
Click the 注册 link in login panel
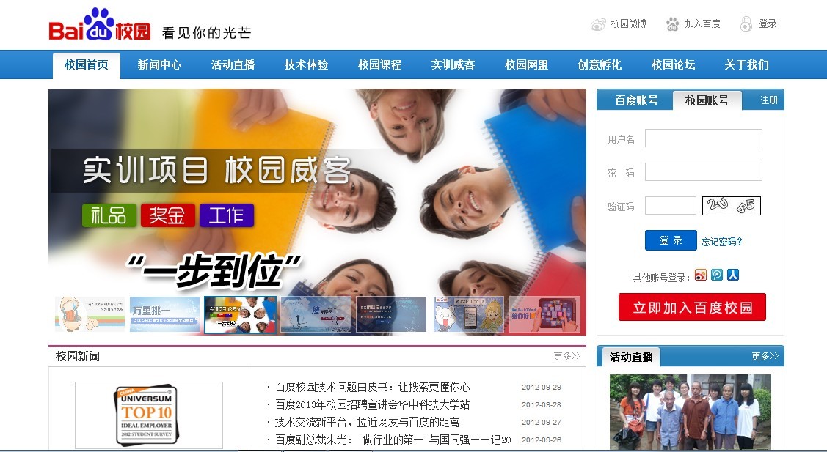pos(769,100)
